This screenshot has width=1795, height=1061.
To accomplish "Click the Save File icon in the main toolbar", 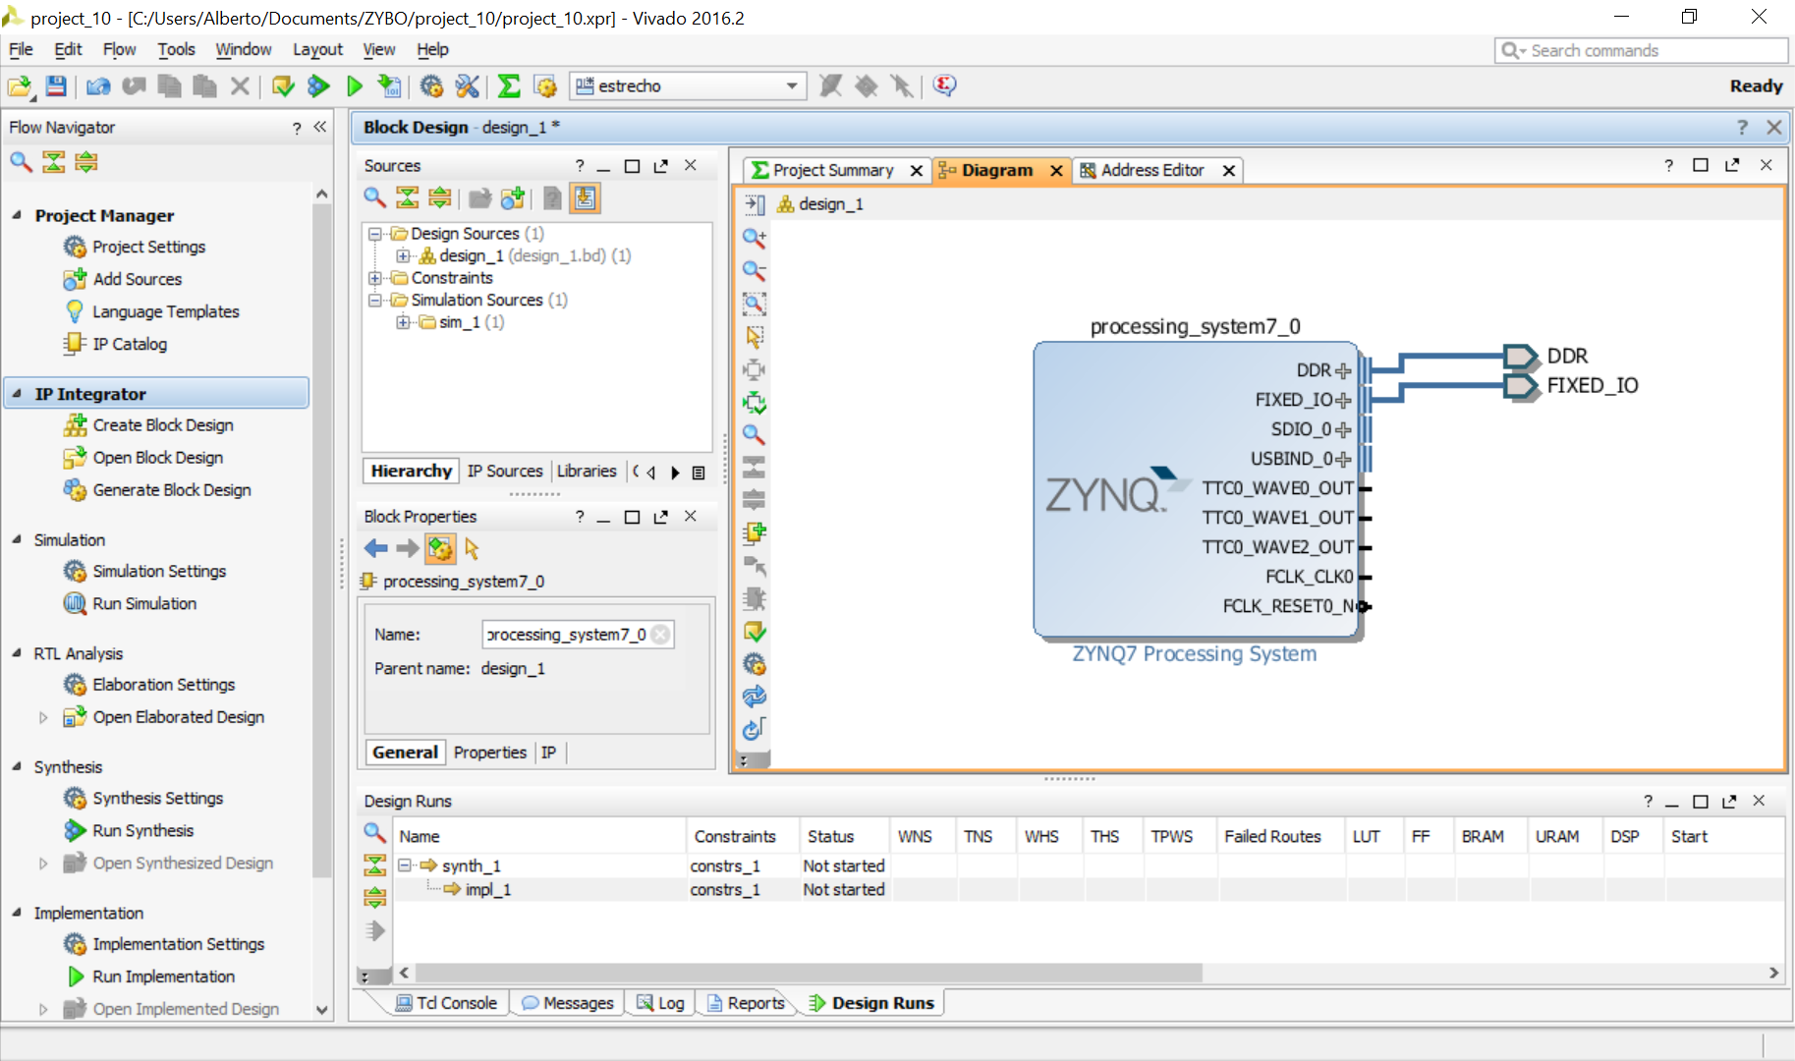I will (x=56, y=86).
